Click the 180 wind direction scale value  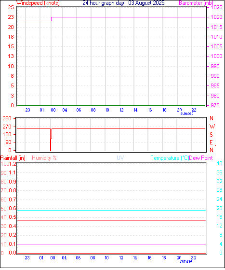point(7,134)
